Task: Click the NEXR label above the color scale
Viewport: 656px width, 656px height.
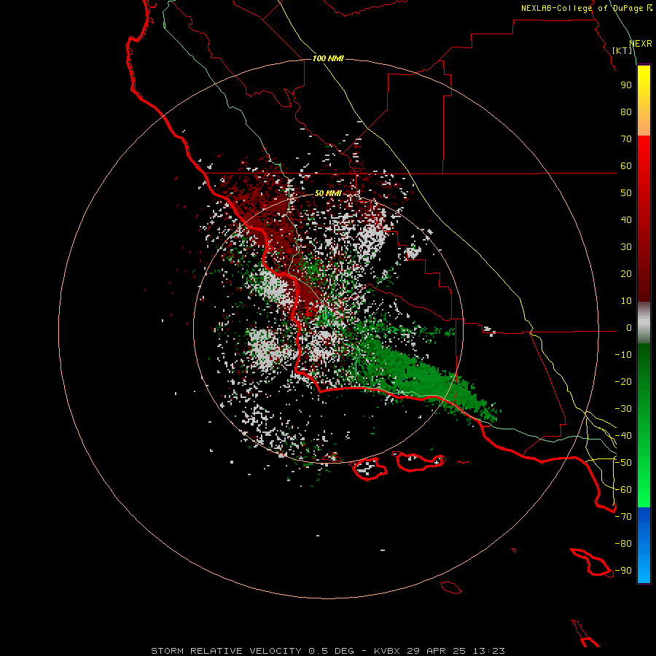Action: point(641,44)
